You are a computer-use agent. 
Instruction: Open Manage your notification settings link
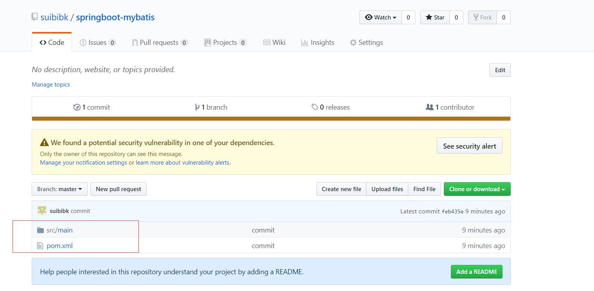(x=83, y=163)
